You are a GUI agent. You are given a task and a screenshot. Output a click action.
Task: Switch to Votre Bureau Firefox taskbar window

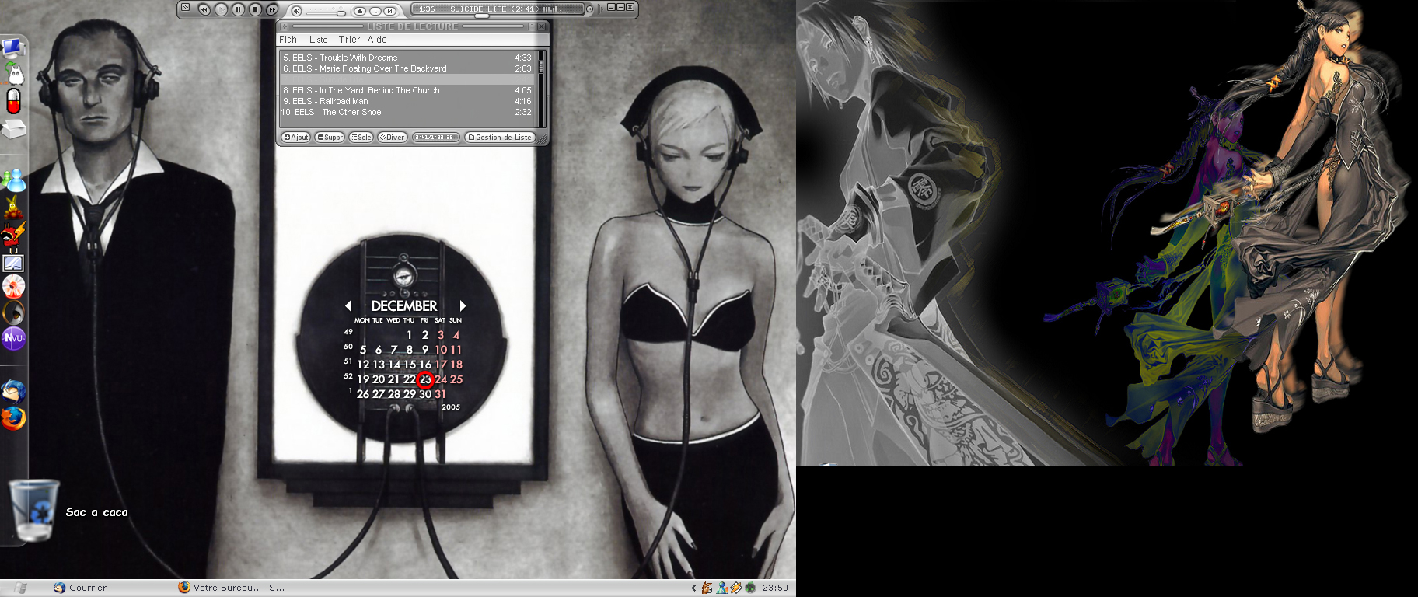coord(232,588)
